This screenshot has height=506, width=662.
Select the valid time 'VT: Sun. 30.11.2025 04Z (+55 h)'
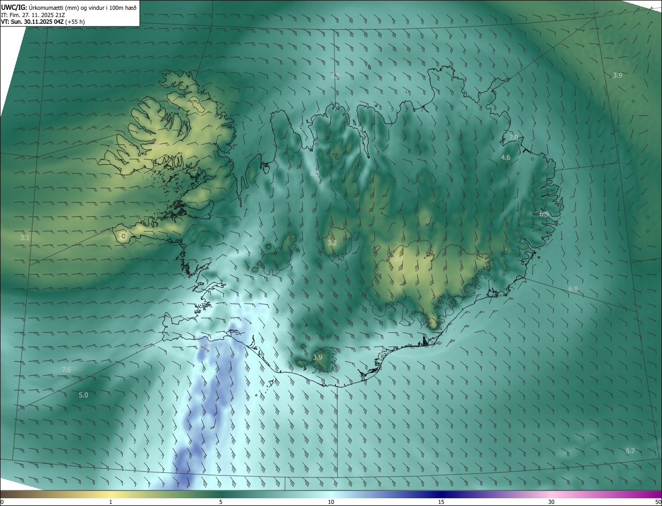[43, 22]
